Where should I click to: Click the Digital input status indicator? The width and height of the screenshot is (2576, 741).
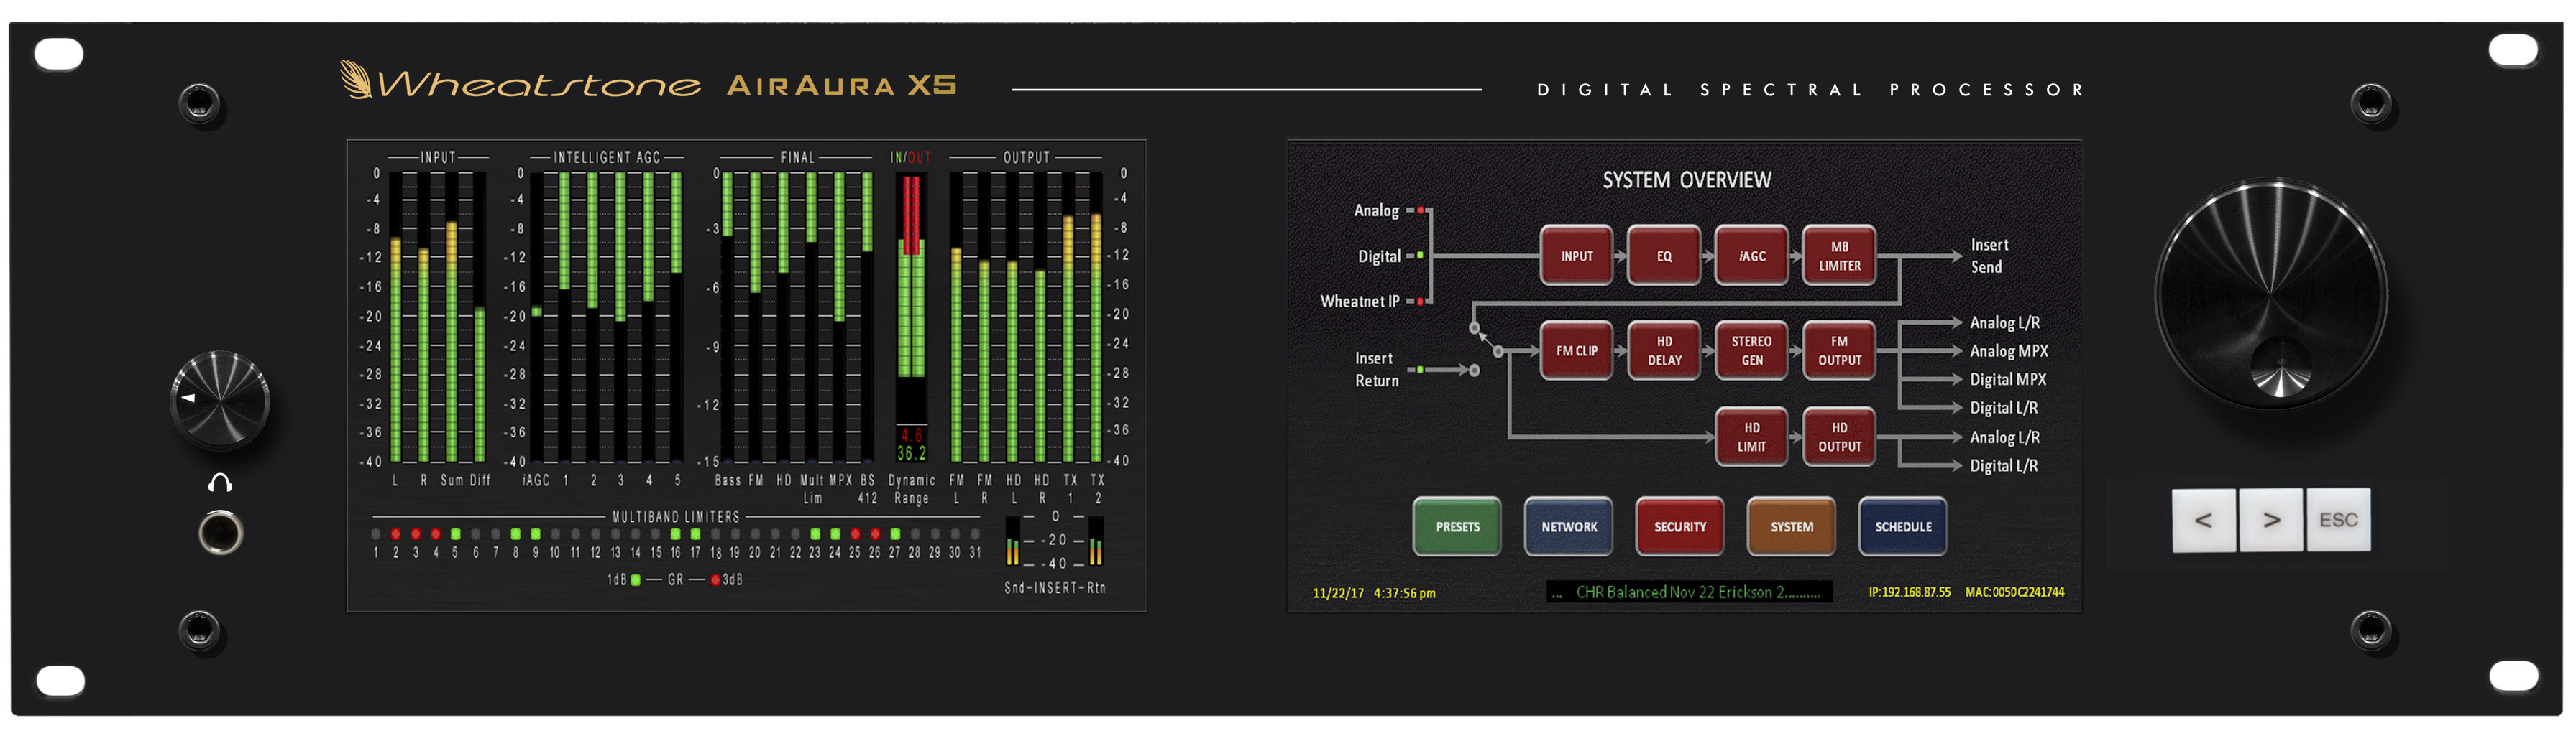click(1420, 256)
